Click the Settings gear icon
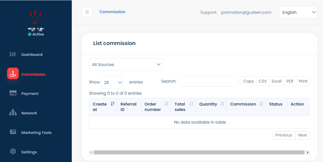Image resolution: width=323 pixels, height=162 pixels. [x=13, y=151]
